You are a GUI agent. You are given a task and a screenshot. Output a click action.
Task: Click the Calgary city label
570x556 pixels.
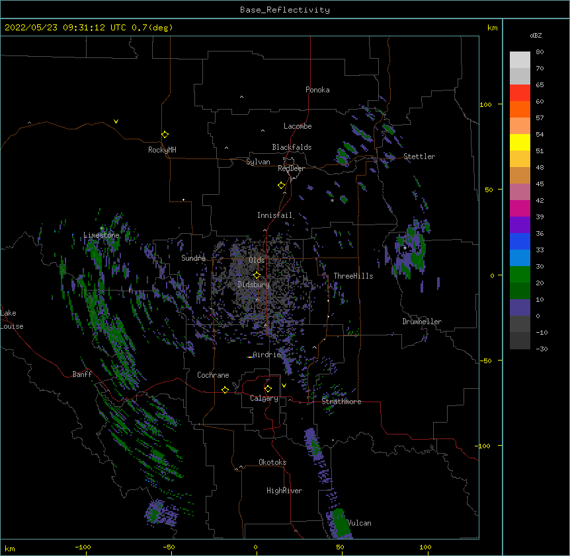point(264,398)
